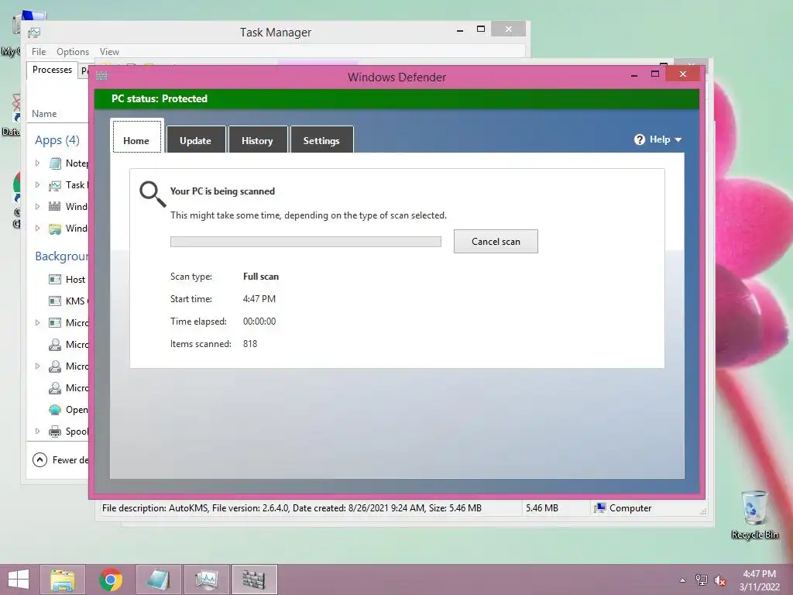Viewport: 793px width, 595px height.
Task: Click the network tray icon
Action: (x=702, y=580)
